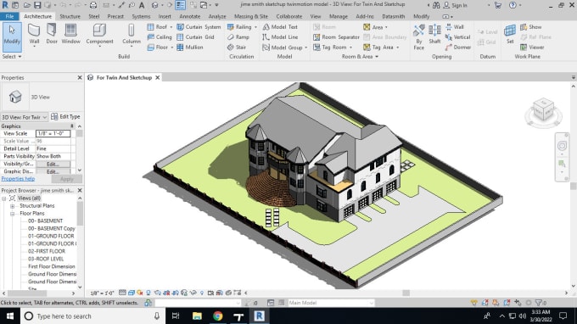Switch to the Massing & Site tab
The width and height of the screenshot is (577, 324).
[251, 17]
